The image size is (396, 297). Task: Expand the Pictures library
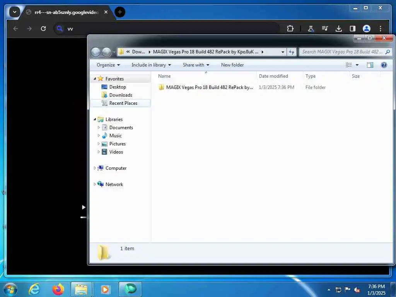tap(99, 144)
